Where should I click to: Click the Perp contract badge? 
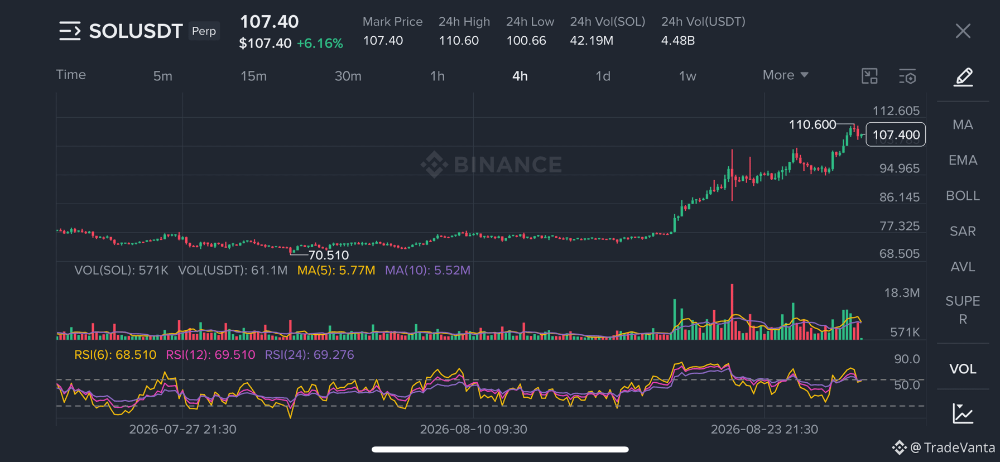(x=204, y=31)
